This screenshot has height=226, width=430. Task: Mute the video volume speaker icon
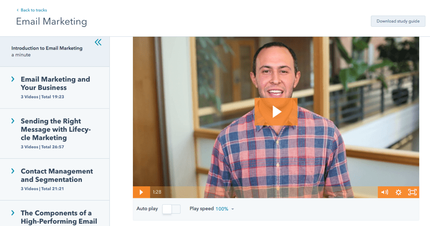click(x=385, y=192)
